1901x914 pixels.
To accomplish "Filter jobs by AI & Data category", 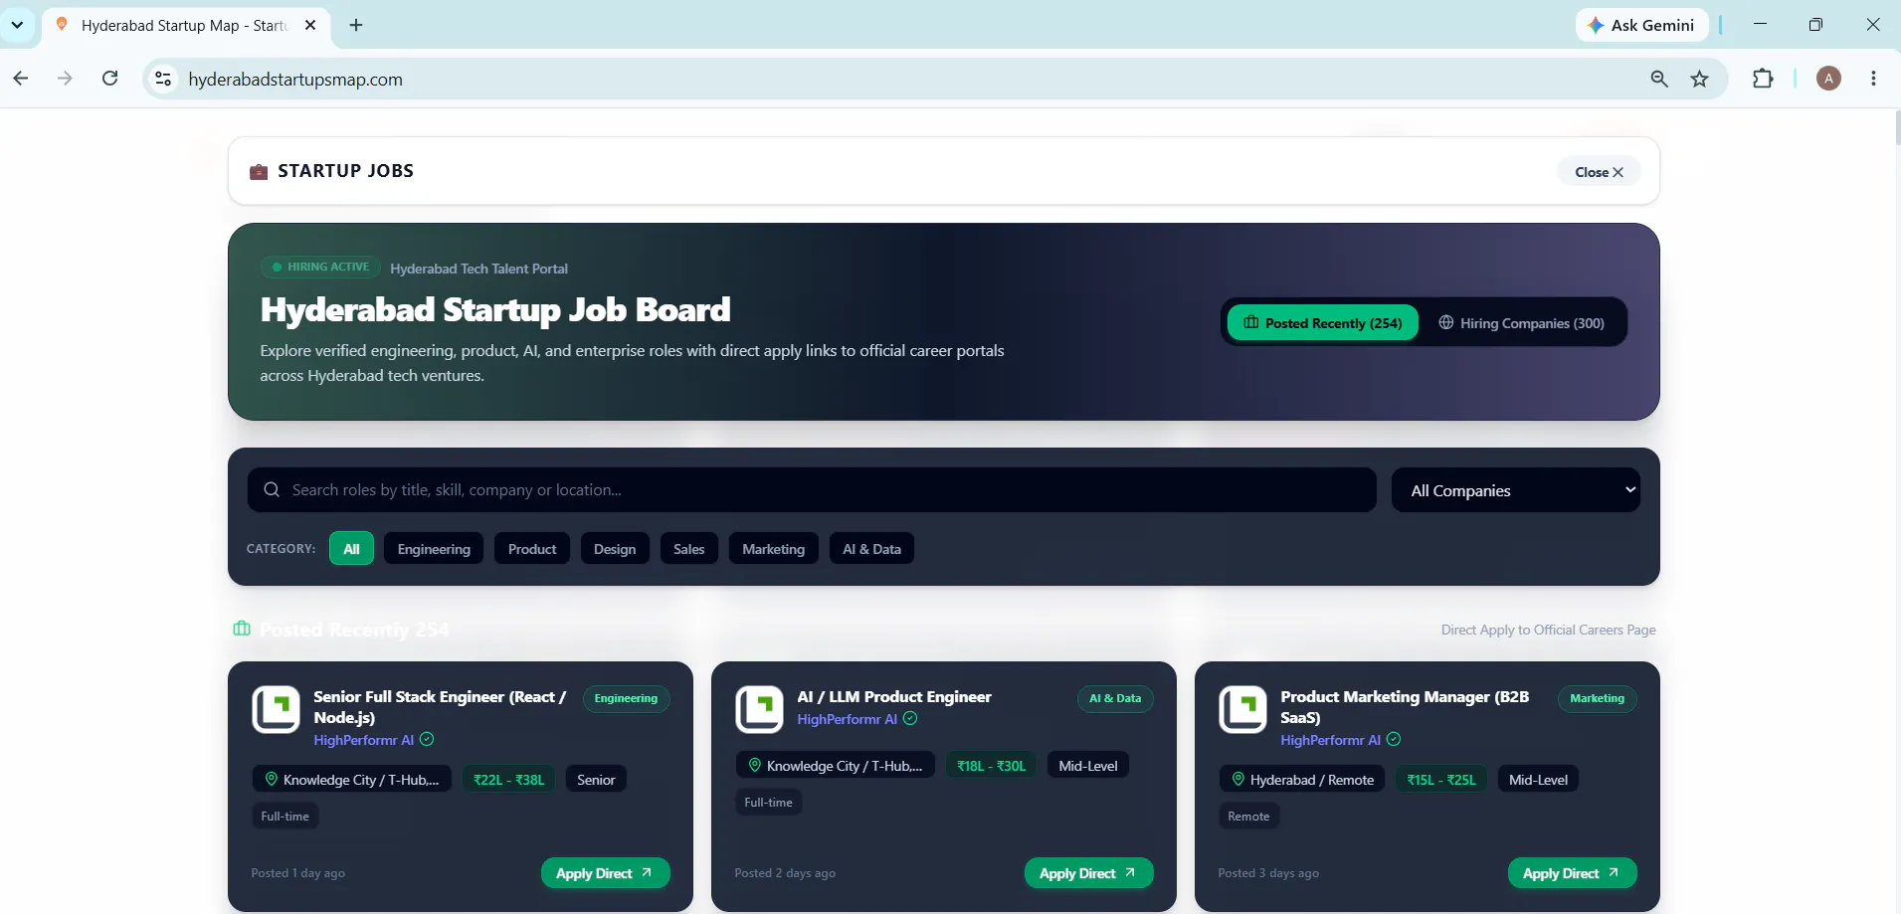I will (871, 549).
